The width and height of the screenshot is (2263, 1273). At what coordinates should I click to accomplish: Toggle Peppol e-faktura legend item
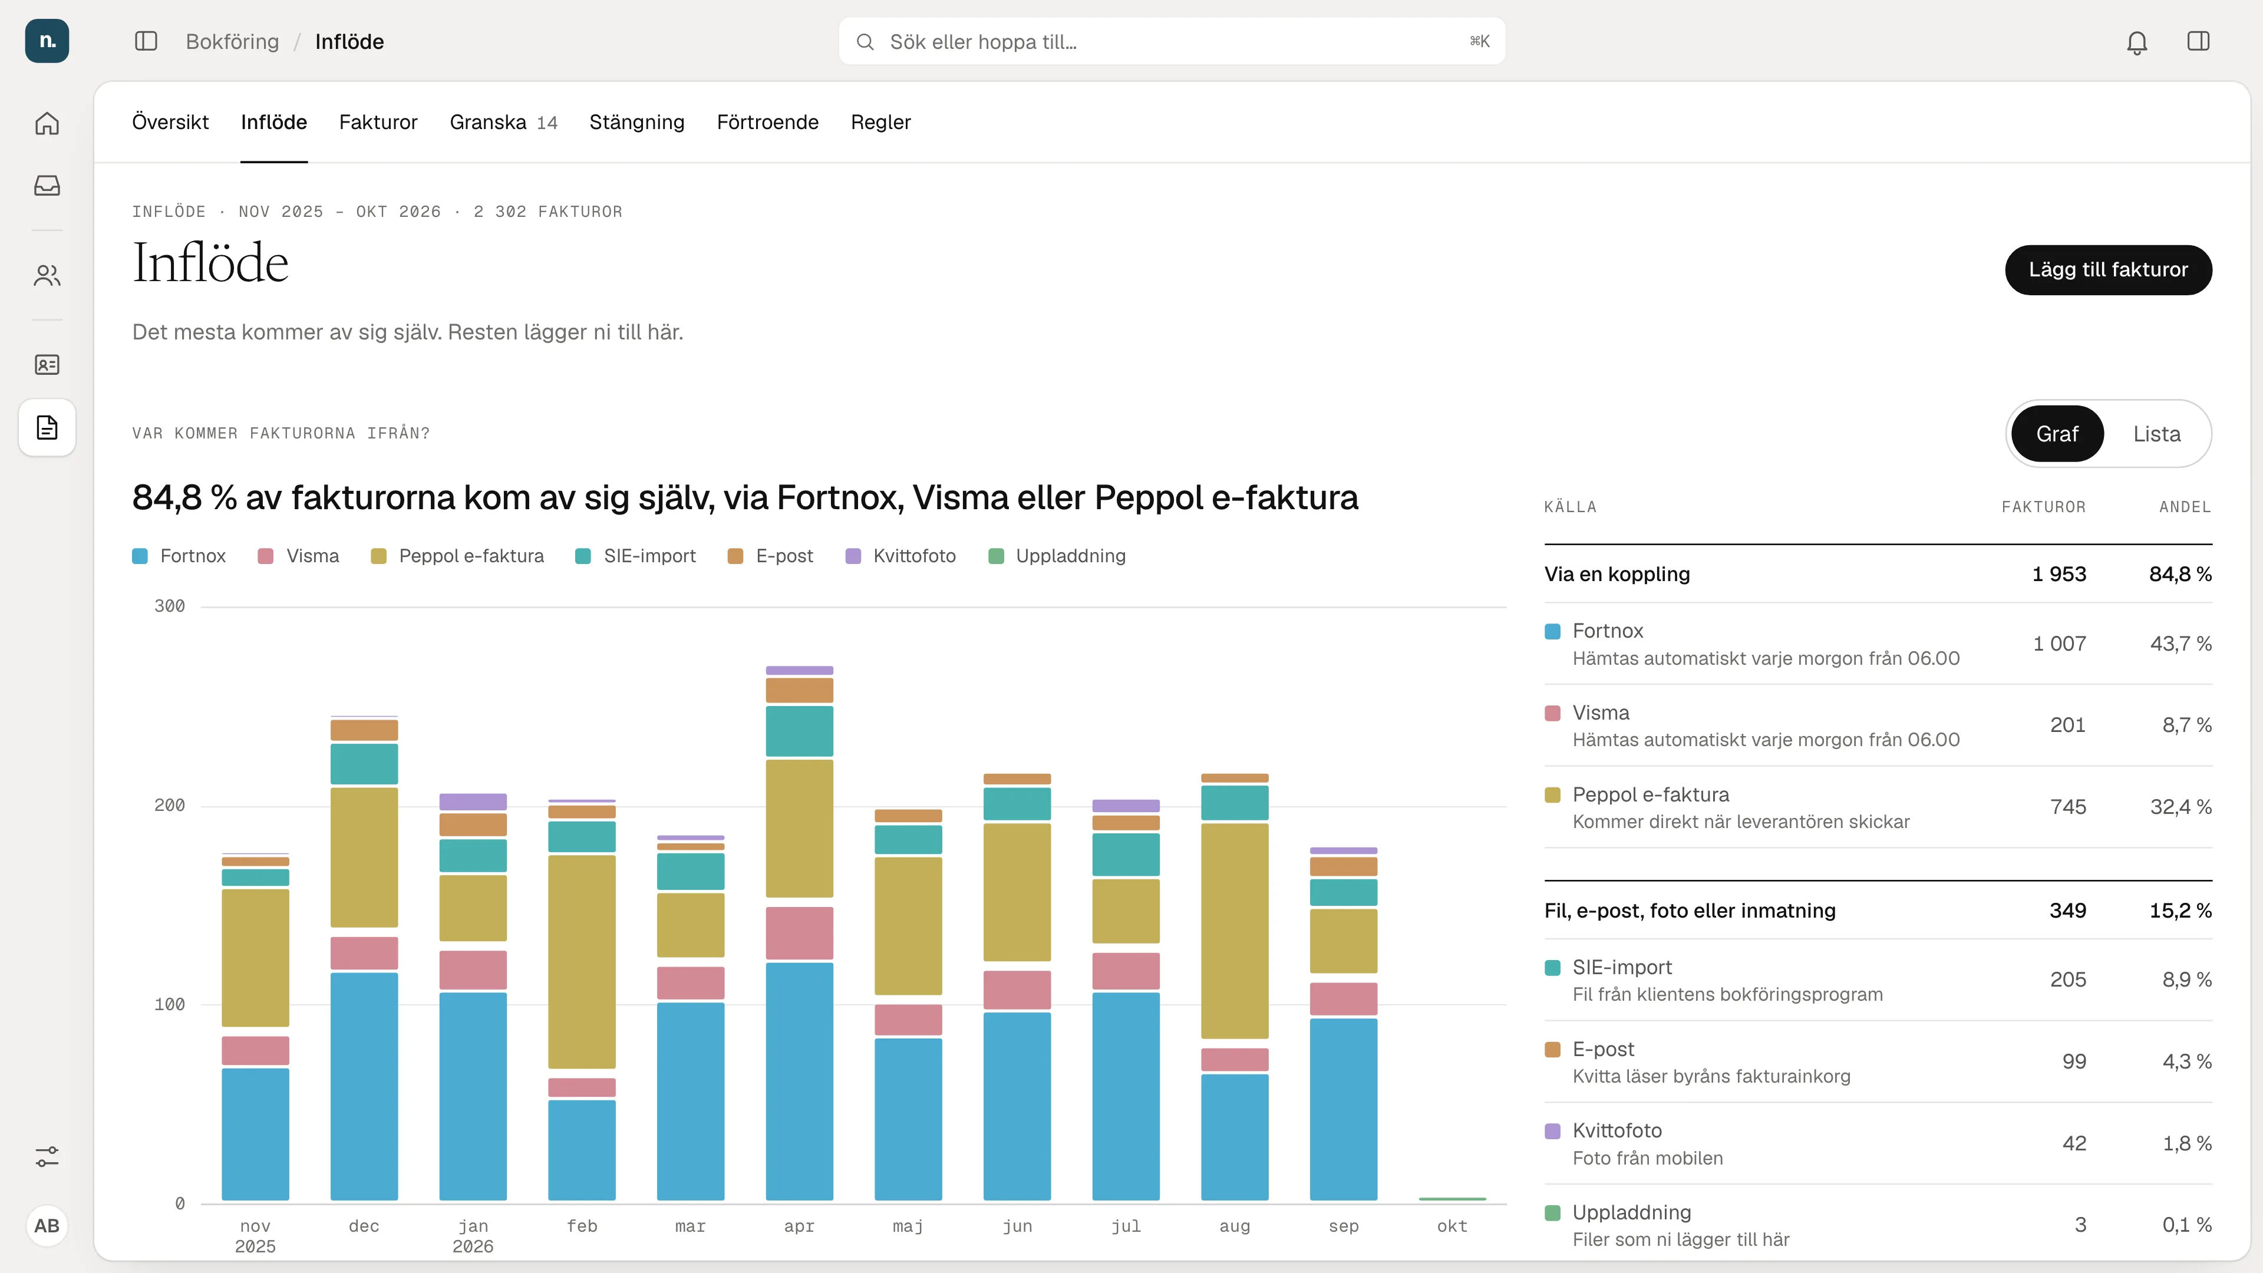[457, 556]
